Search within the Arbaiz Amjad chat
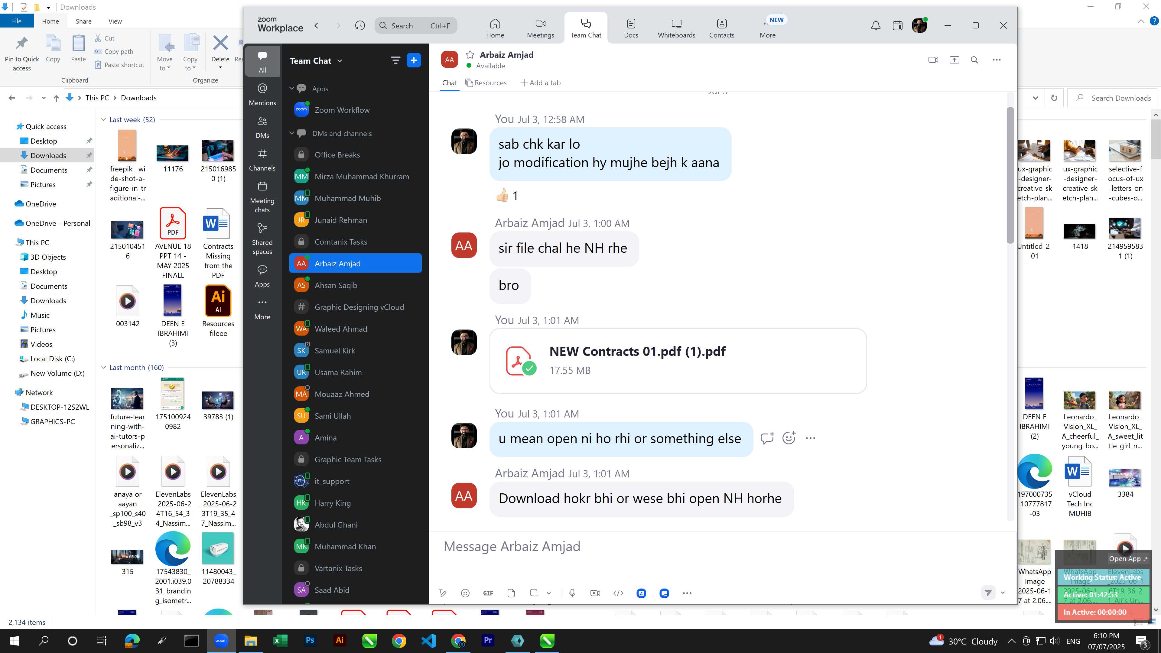 pyautogui.click(x=974, y=60)
